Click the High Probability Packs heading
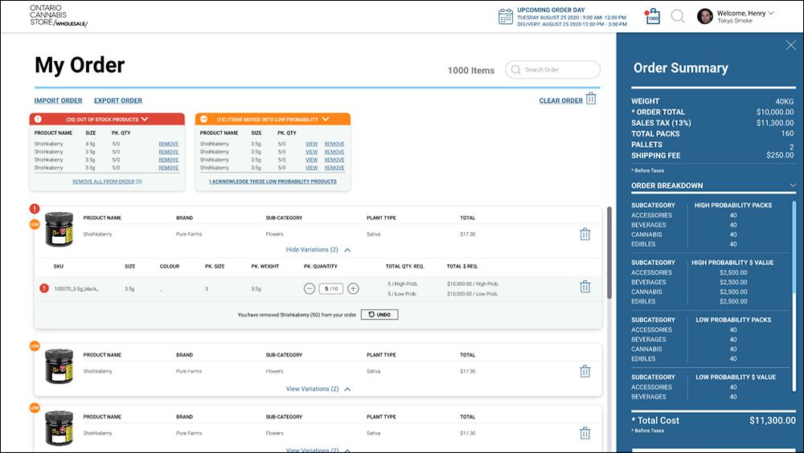The image size is (804, 453). [732, 205]
